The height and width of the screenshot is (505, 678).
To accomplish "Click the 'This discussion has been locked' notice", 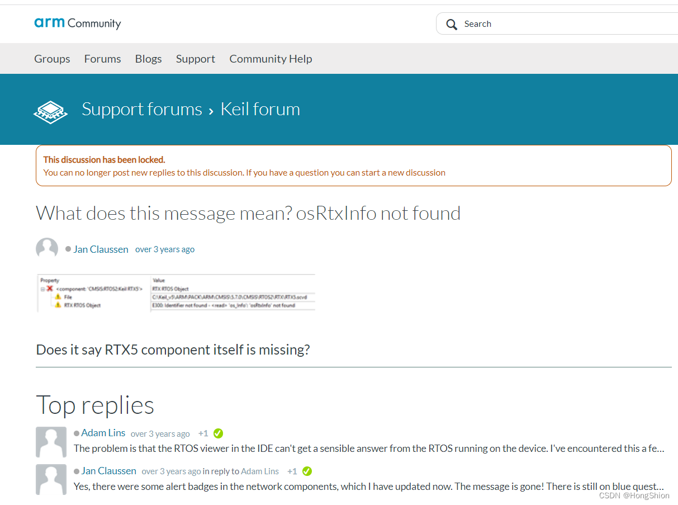I will (353, 166).
